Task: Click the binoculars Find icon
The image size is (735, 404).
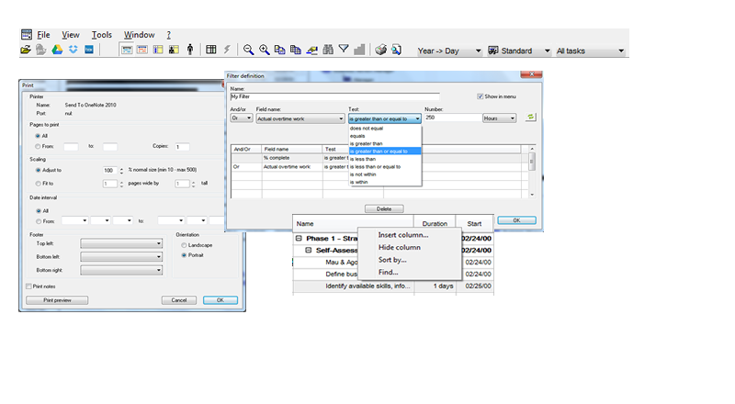Action: click(x=328, y=50)
